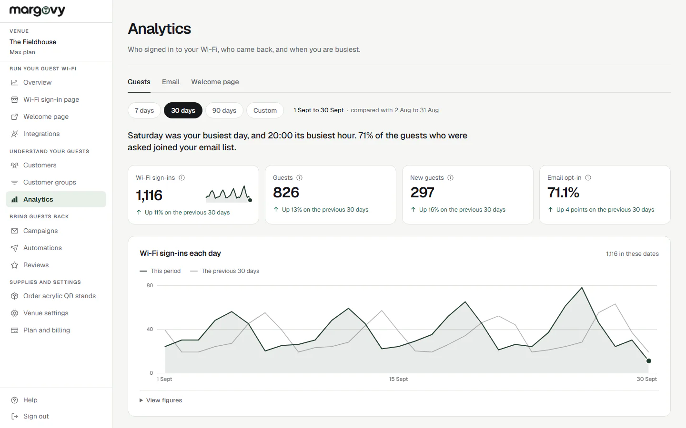The image size is (686, 428).
Task: Open the margovy logo home link
Action: [37, 10]
